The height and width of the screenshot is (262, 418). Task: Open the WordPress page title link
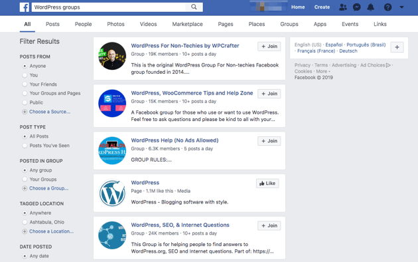[x=145, y=183]
